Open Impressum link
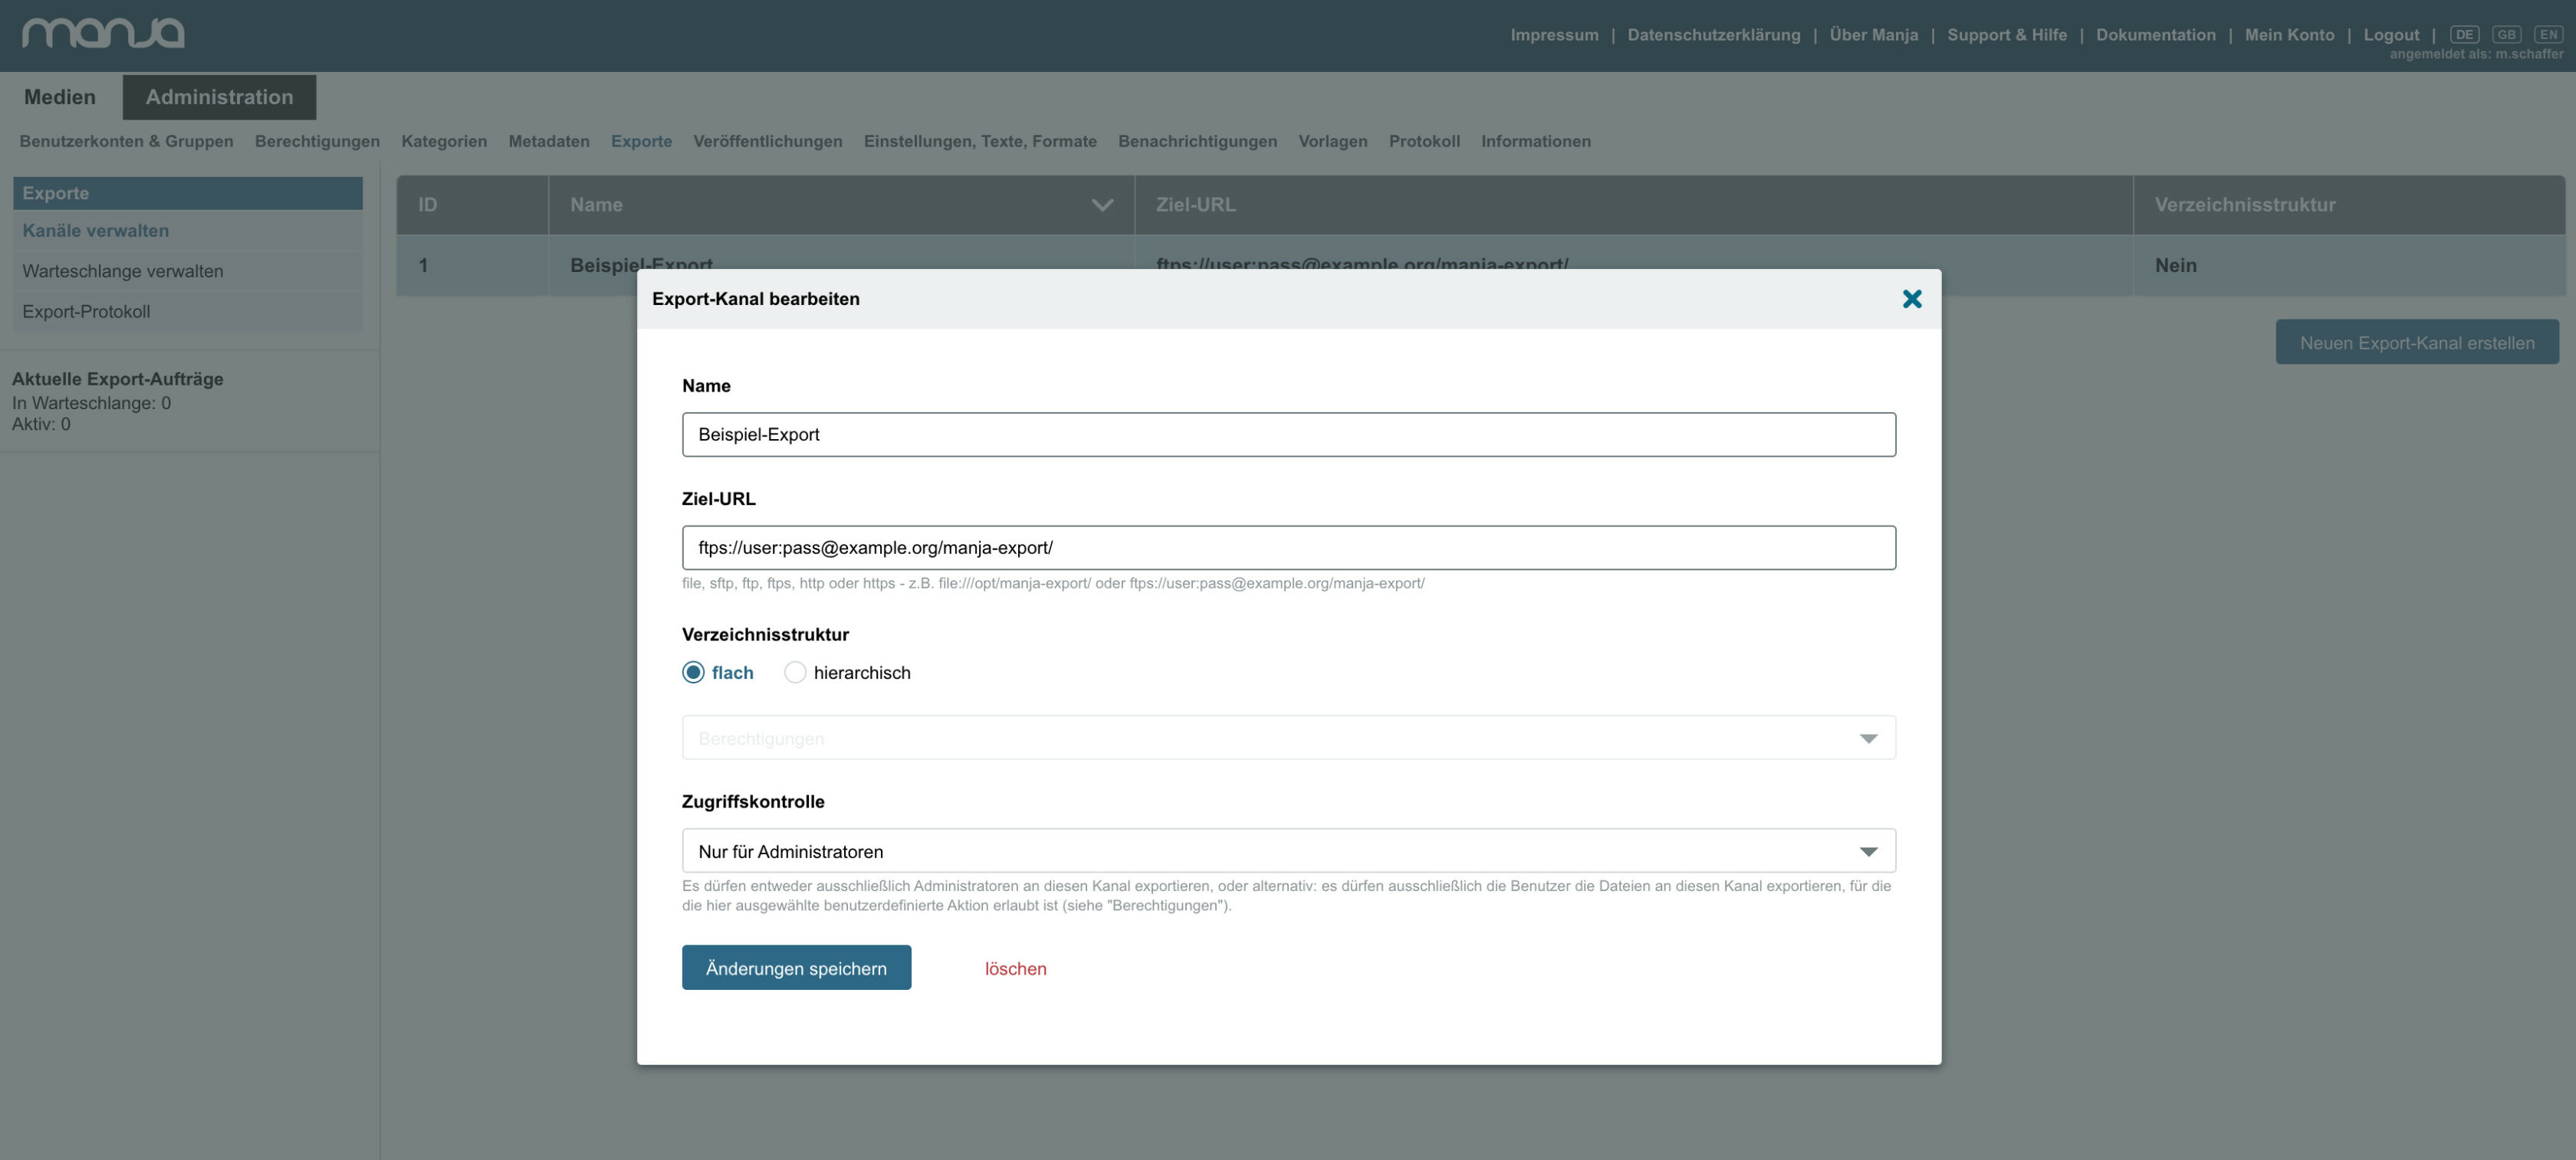 tap(1554, 35)
